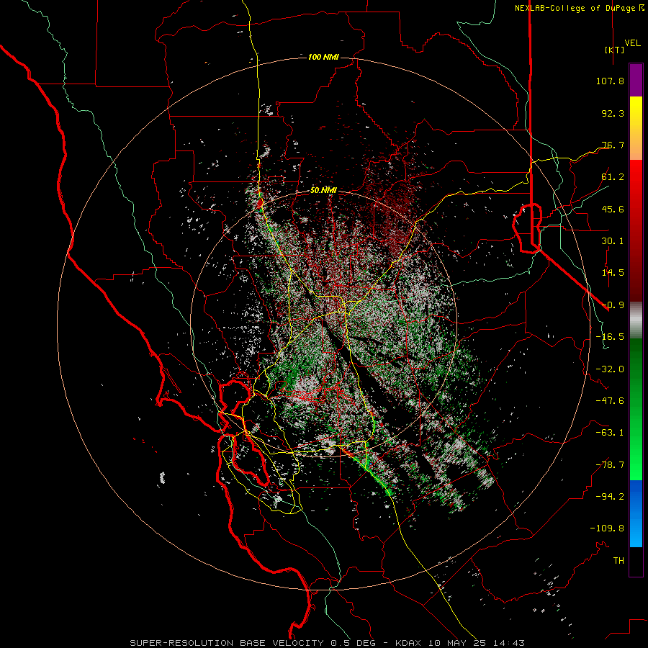Select the 92.3 legend value
Viewport: 648px width, 648px height.
pyautogui.click(x=613, y=113)
